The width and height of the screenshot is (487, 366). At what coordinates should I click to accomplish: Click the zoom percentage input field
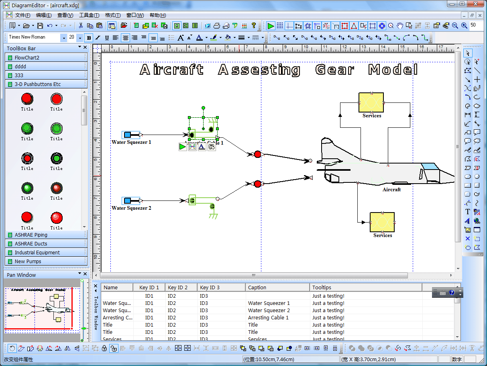[x=476, y=25]
